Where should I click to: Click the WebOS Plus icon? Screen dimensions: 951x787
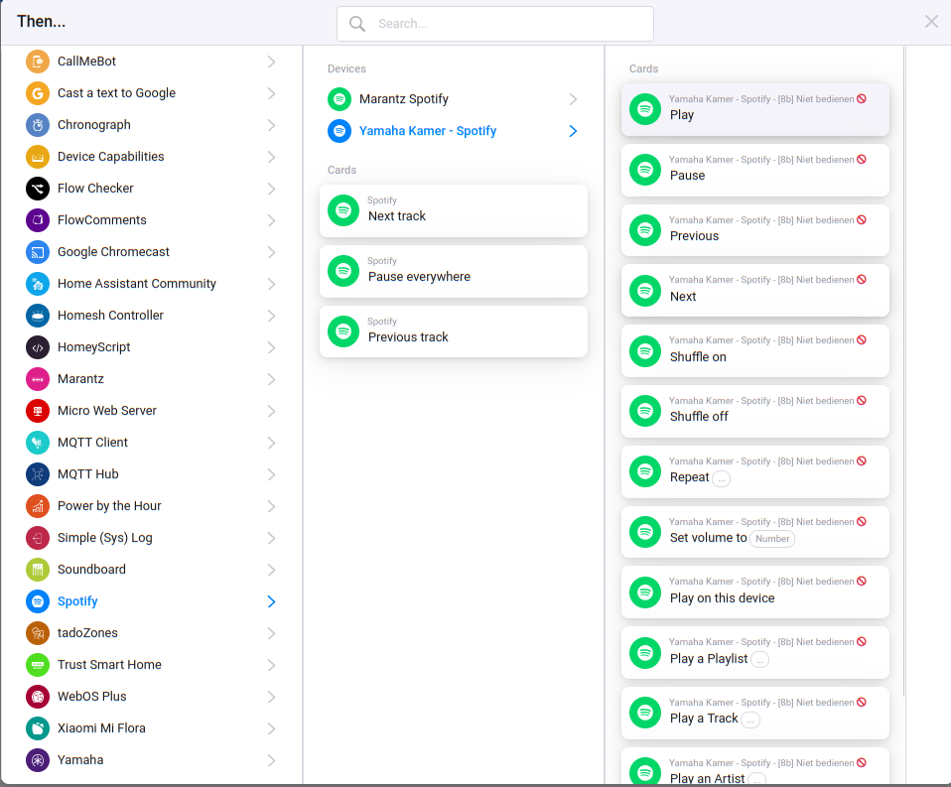[x=38, y=697]
